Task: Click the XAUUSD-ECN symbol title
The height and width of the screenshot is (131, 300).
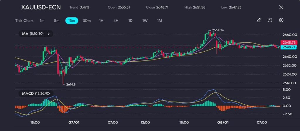Action: click(x=41, y=7)
